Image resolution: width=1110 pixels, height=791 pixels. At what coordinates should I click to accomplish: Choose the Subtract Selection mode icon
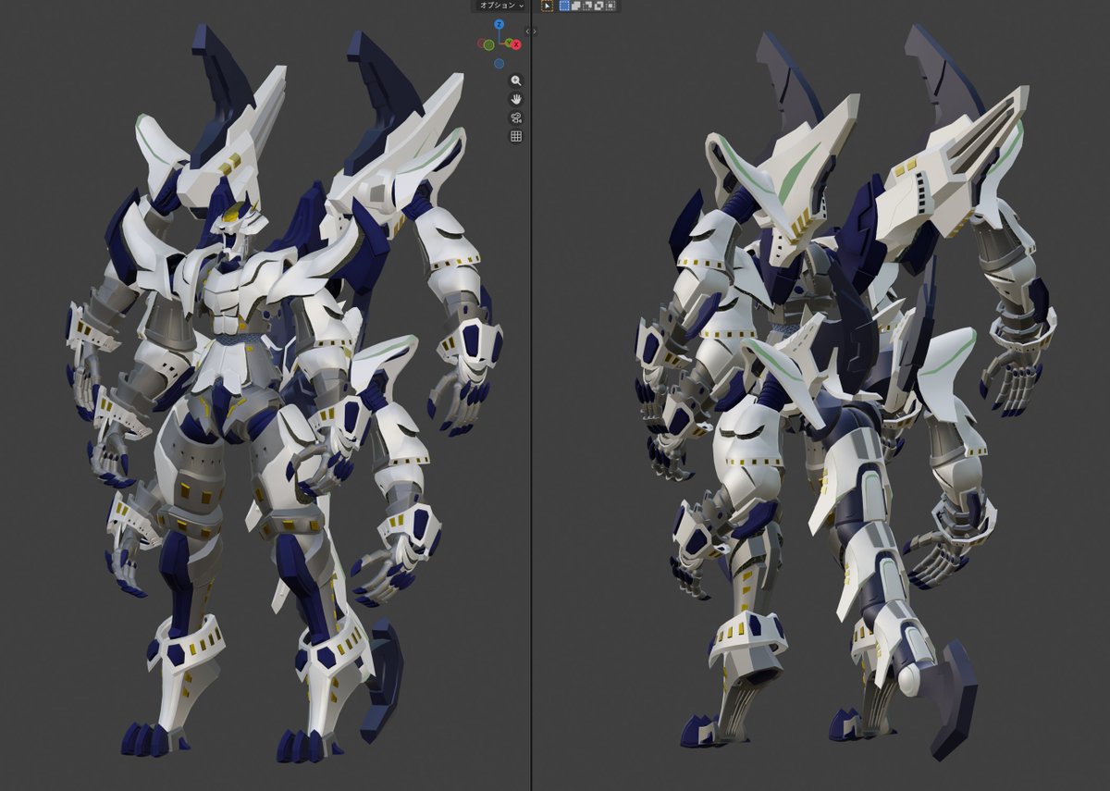pyautogui.click(x=587, y=6)
